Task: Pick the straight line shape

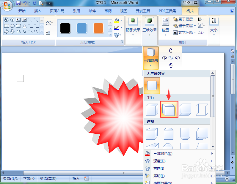Action: [x=30, y=20]
